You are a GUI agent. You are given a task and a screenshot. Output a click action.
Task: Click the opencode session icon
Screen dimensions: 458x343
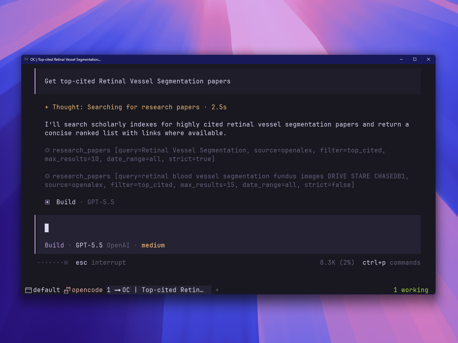point(67,290)
